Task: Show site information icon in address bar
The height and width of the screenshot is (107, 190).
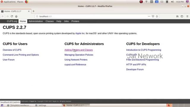Action: click(37, 16)
